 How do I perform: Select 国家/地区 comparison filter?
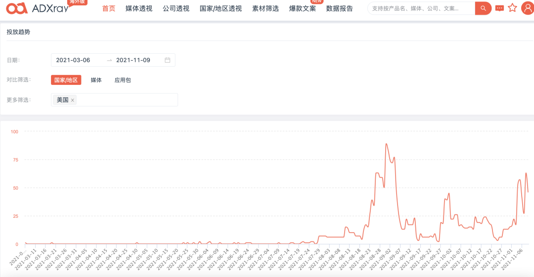(66, 80)
